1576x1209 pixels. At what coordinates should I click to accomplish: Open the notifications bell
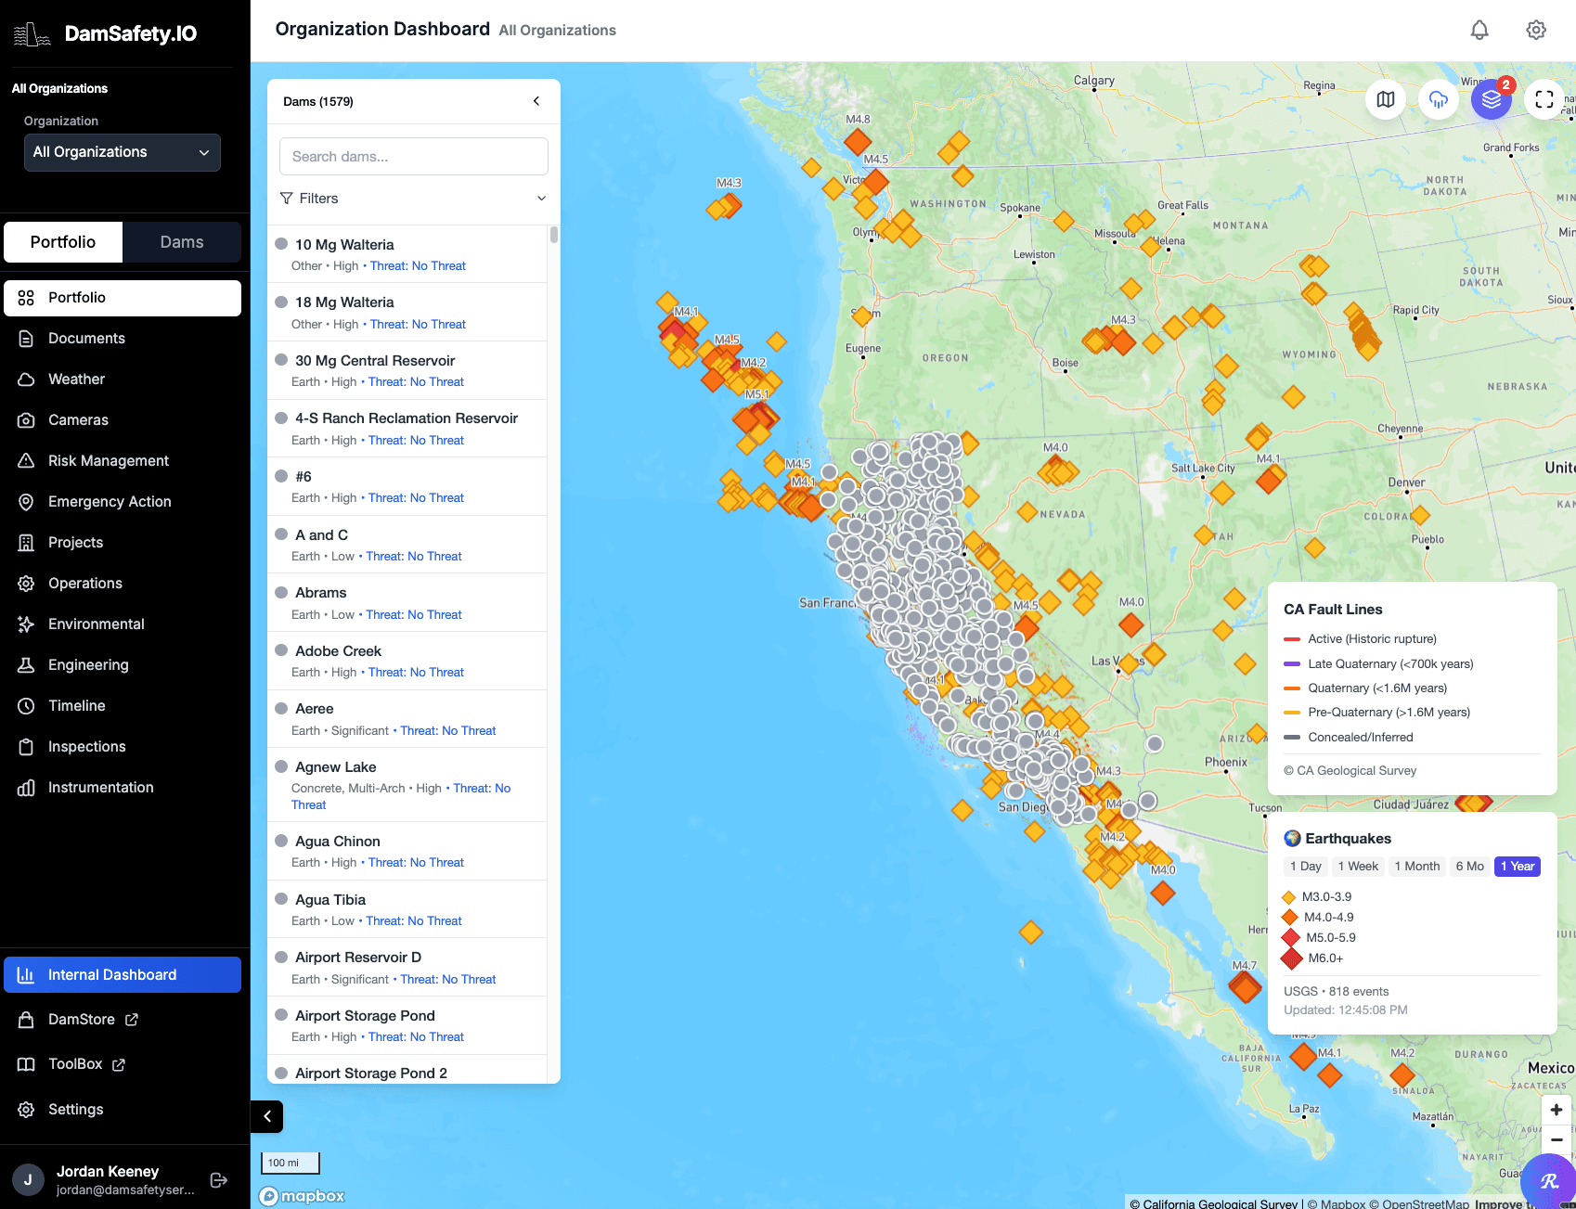pos(1479,30)
